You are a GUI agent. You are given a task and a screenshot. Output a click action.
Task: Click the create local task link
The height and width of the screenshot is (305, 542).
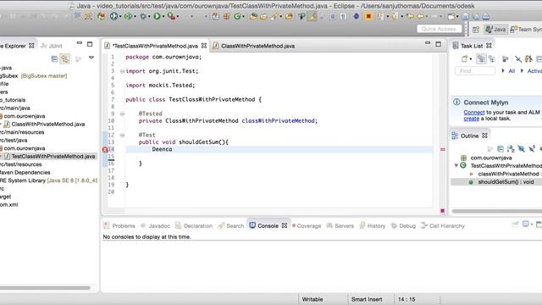coord(471,119)
